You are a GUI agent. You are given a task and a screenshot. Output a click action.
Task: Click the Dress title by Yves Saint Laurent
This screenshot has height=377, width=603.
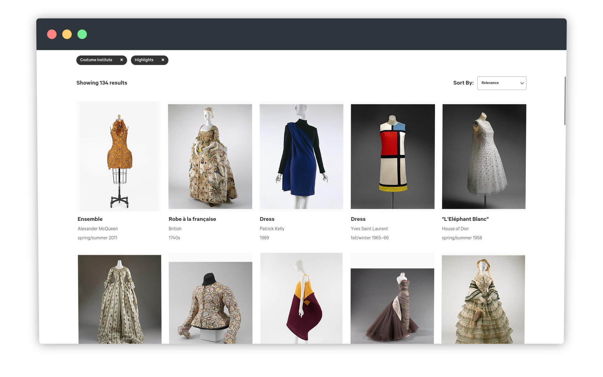pos(358,219)
